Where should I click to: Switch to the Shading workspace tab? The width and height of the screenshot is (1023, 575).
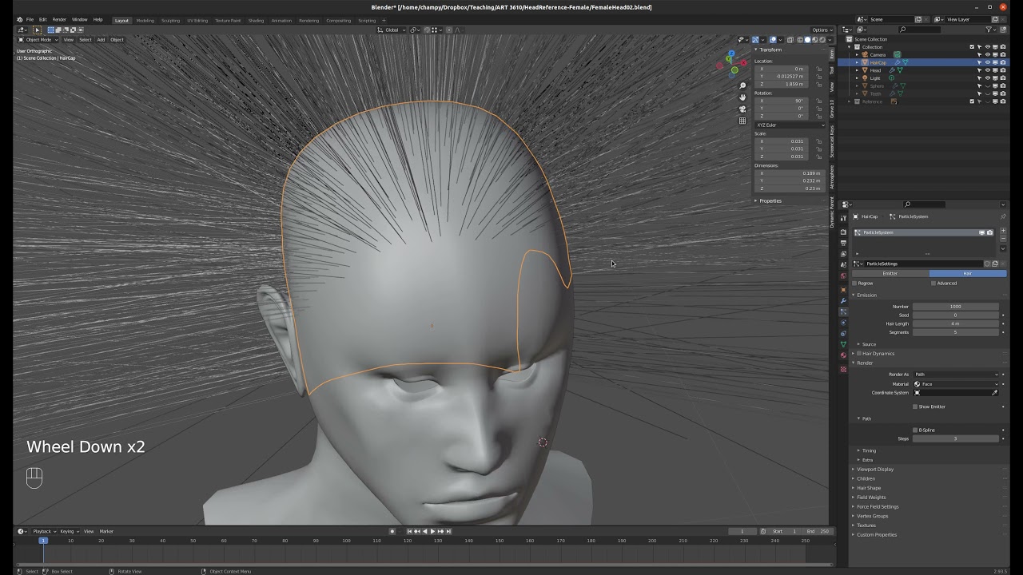256,20
